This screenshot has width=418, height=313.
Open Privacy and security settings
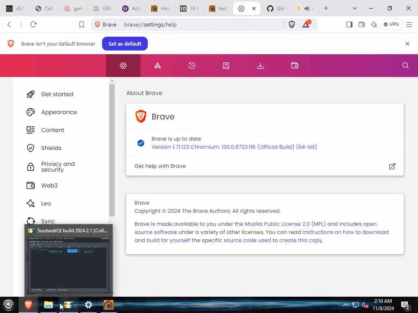[58, 167]
